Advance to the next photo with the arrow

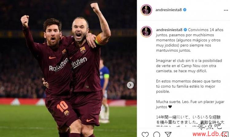coord(130,85)
